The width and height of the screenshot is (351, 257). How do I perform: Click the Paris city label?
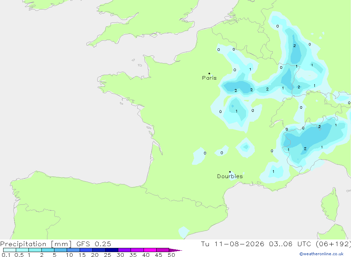pyautogui.click(x=209, y=78)
